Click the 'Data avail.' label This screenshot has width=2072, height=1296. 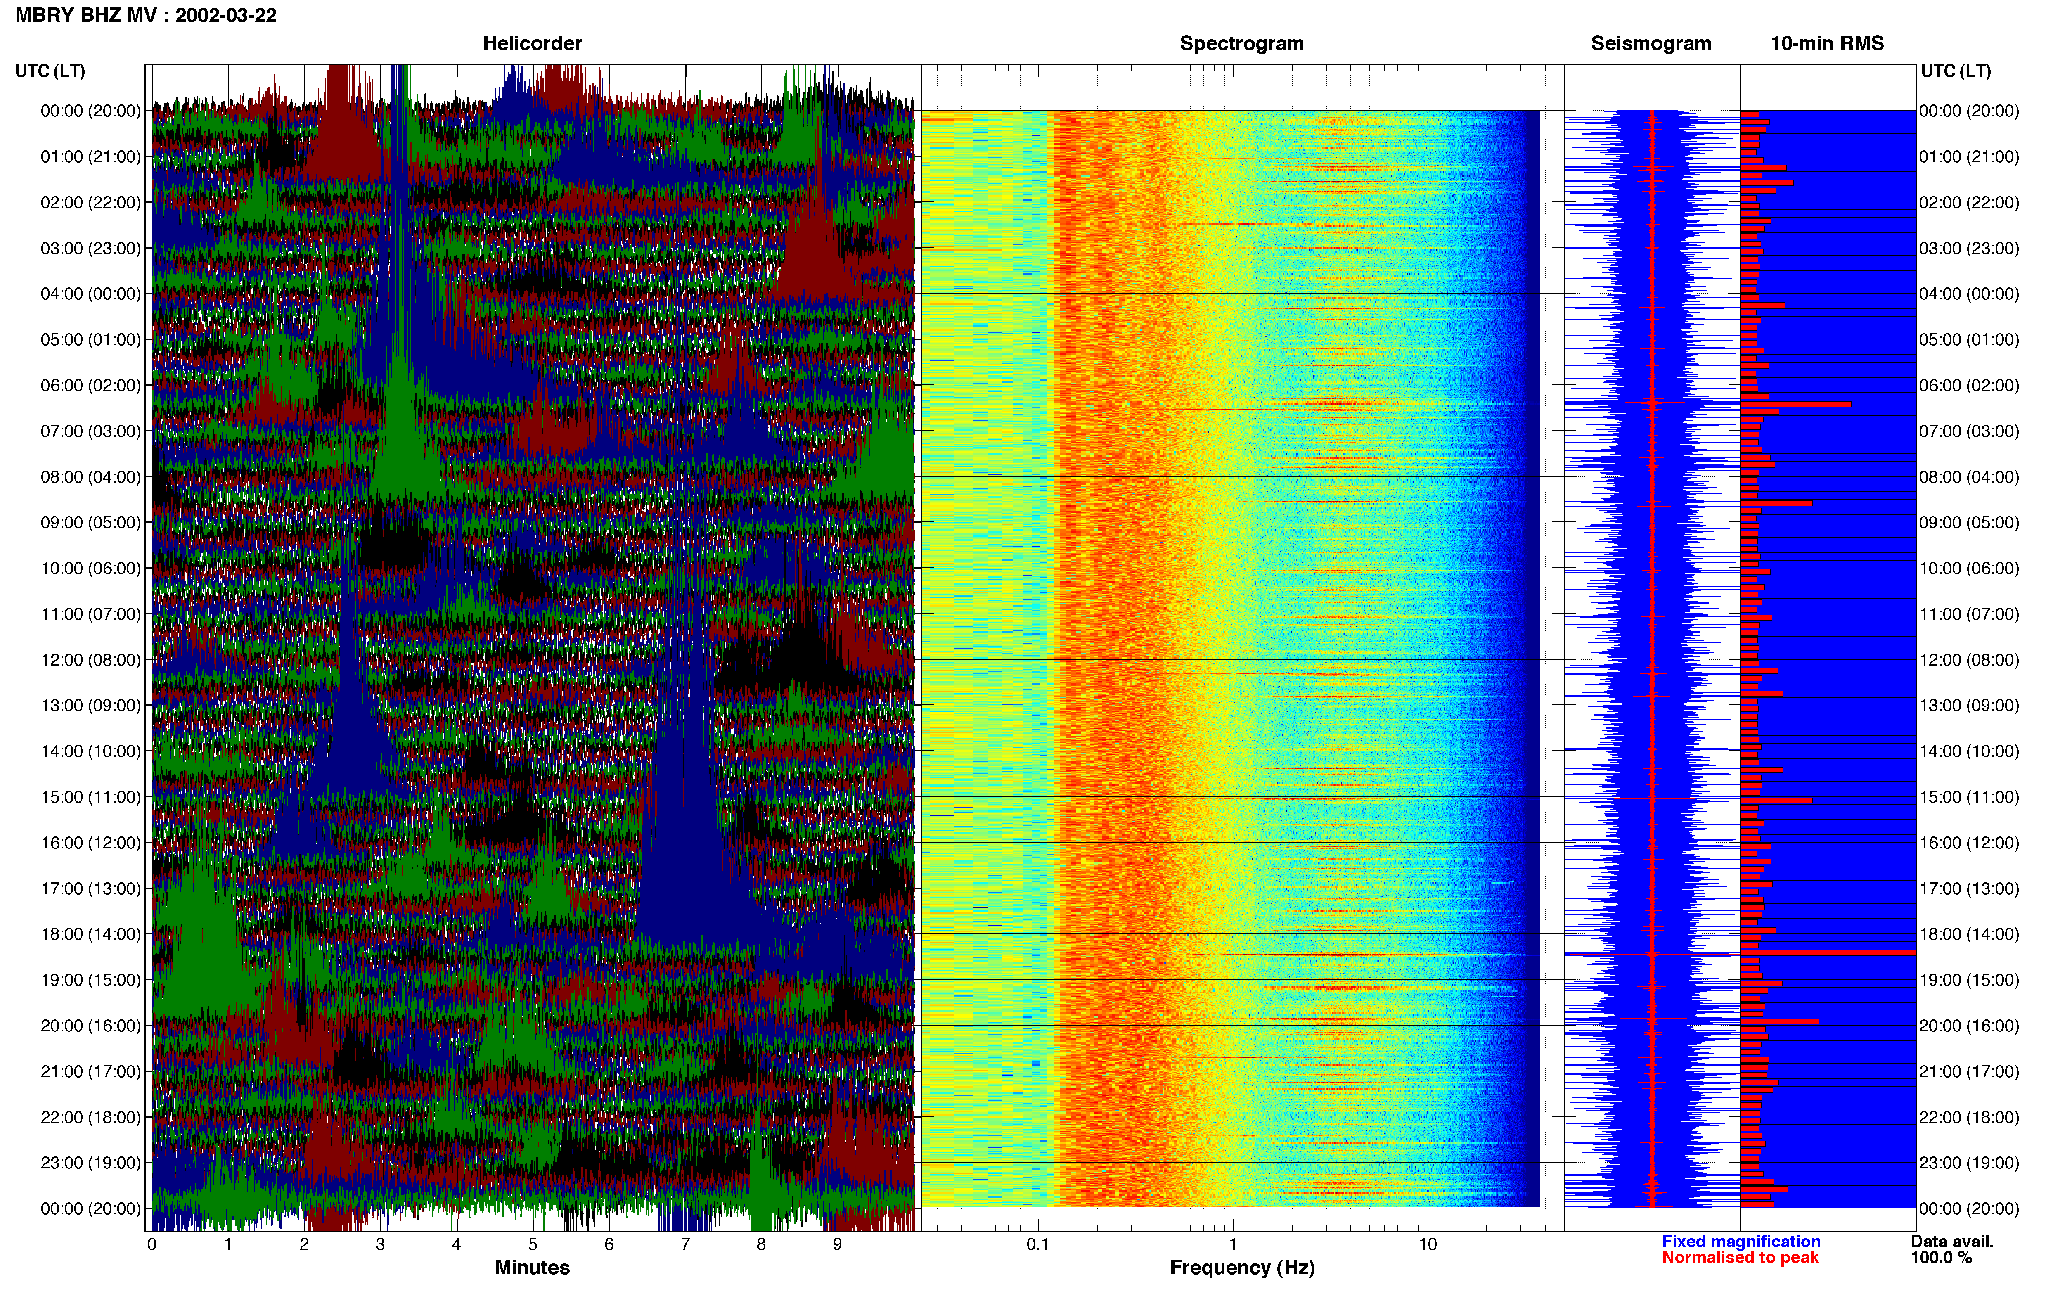(1952, 1241)
